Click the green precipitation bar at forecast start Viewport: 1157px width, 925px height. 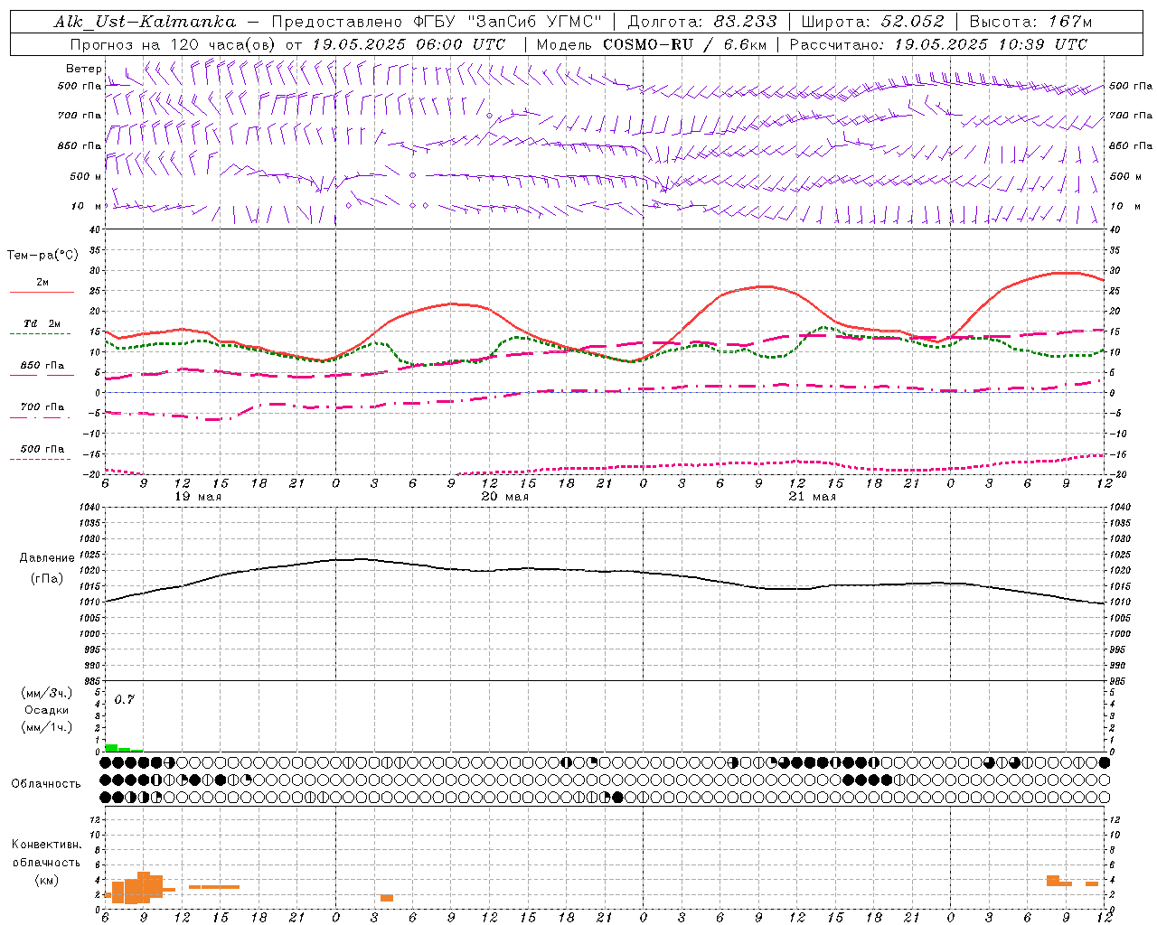[x=111, y=748]
